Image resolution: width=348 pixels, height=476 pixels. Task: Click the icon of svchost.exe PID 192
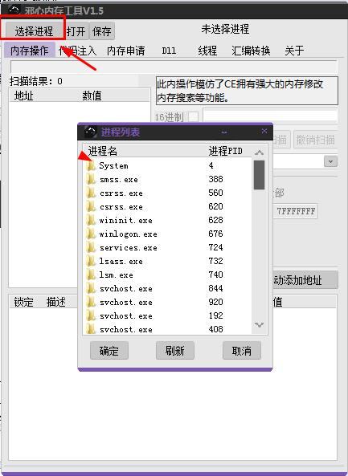coord(91,316)
